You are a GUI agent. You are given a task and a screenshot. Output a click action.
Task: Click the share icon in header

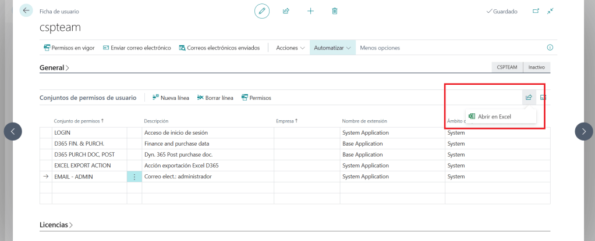coord(286,11)
